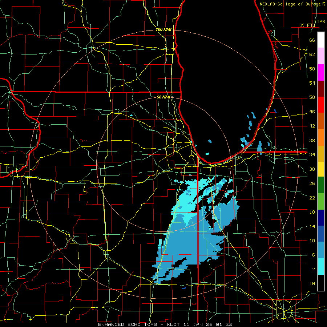Click the "ENHANCED ECHO TOPS" footer caption

(128, 324)
